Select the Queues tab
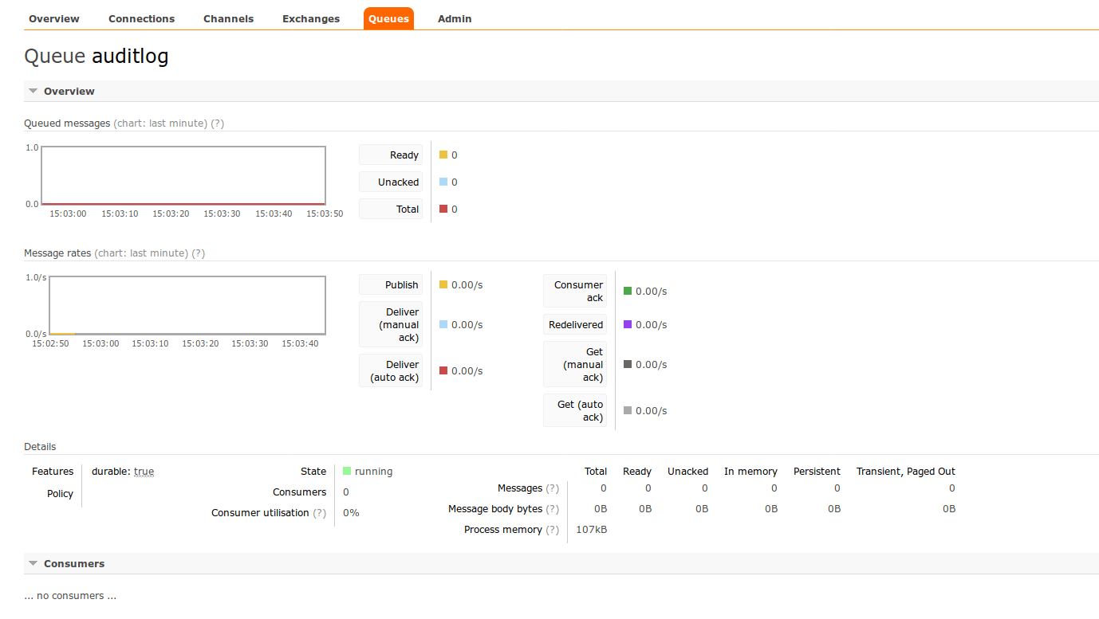The image size is (1099, 619). [x=388, y=18]
